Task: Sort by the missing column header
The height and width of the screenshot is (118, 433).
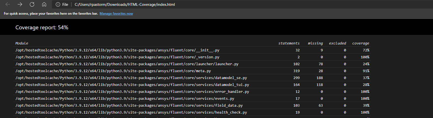Action: (x=315, y=43)
